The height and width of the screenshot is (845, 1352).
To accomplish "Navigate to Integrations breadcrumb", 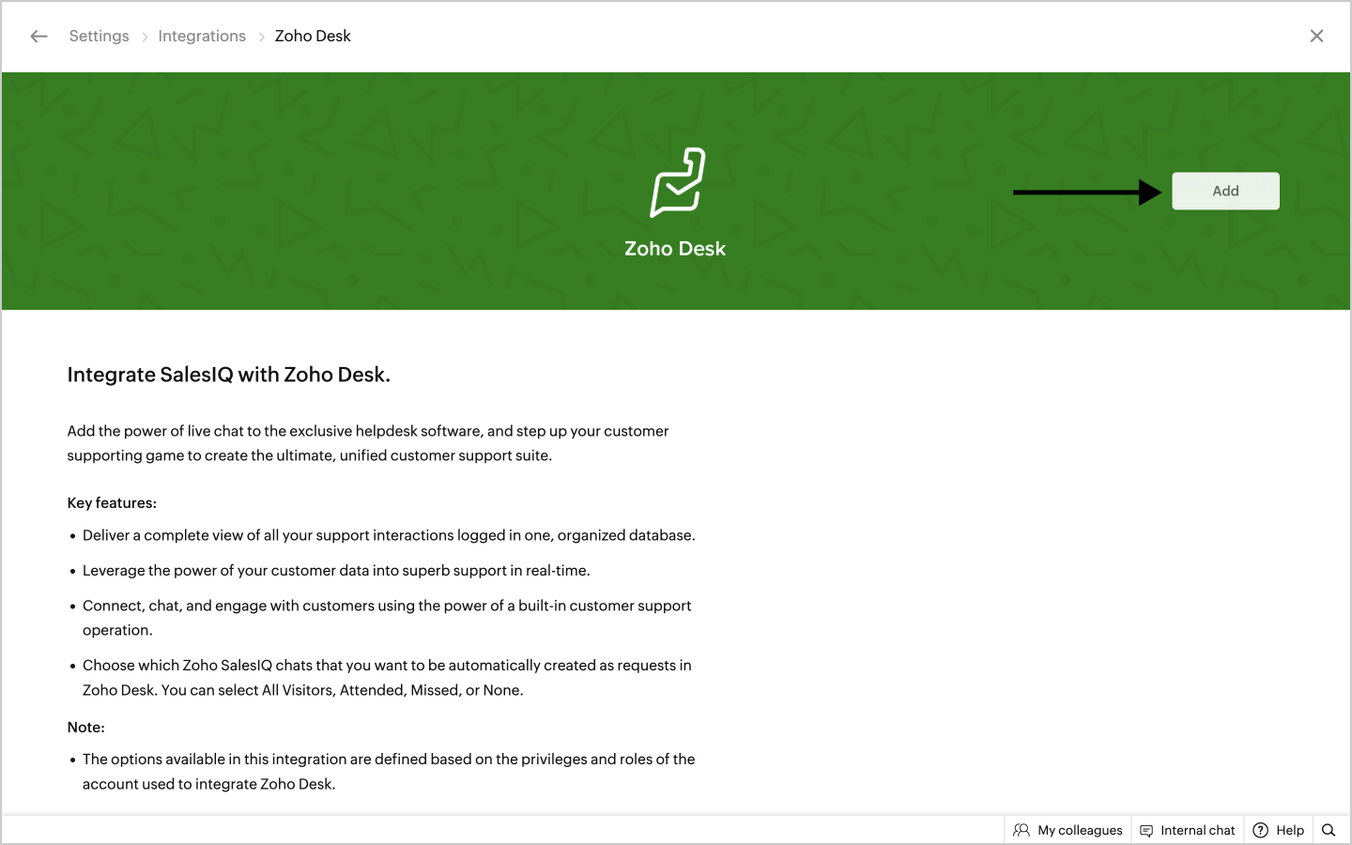I will [x=202, y=36].
